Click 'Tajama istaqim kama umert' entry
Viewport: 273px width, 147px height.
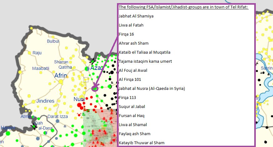click(145, 61)
